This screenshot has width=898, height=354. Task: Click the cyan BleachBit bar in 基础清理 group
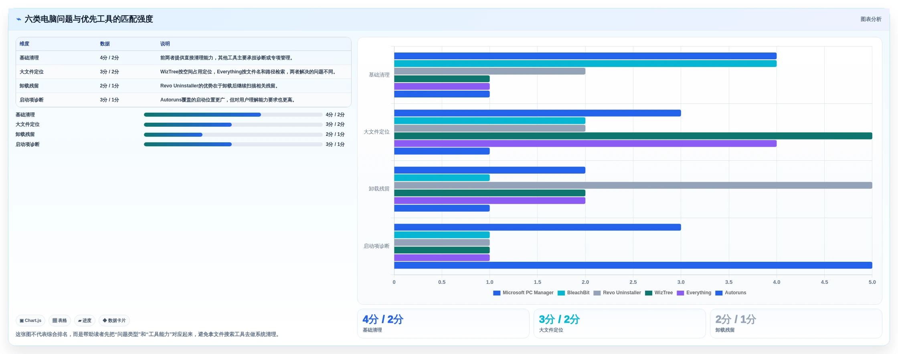coord(585,64)
